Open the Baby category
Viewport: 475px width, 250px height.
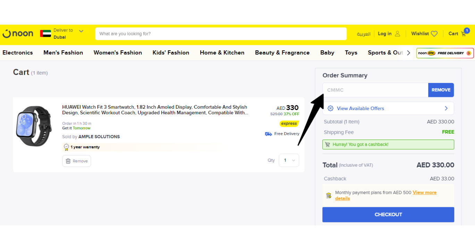[327, 53]
